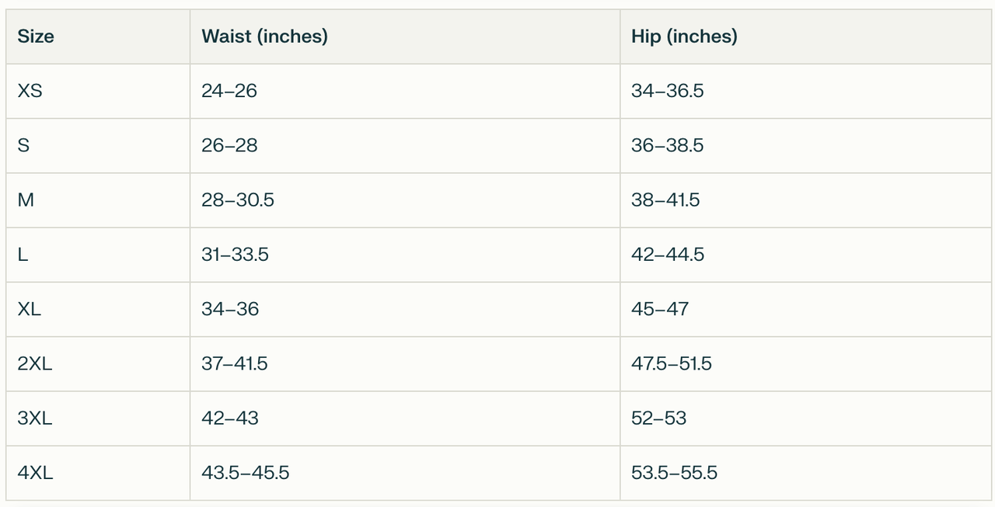
Task: Click the waist value 34–36
Action: (x=230, y=309)
